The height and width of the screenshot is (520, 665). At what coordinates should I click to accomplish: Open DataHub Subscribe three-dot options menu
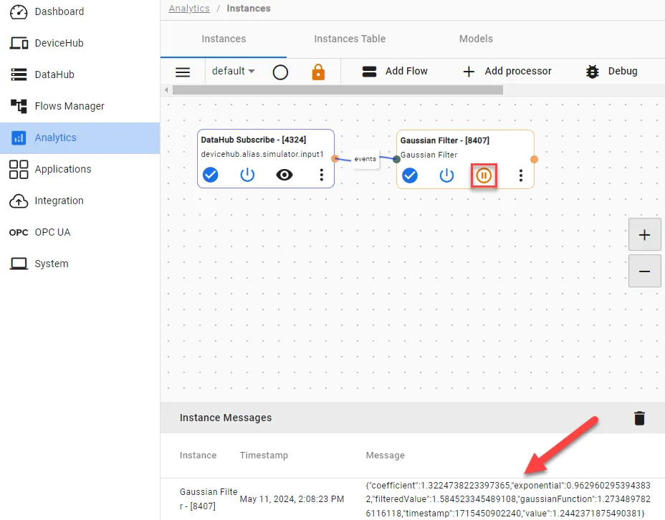pos(322,175)
